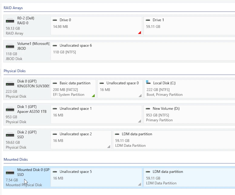Screen dimensions: 235x195
Task: Select the Unallocated space 2 block
Action: pos(81,140)
